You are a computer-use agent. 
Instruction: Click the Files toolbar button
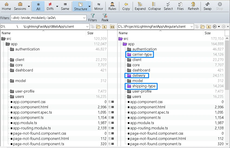(x=180, y=6)
